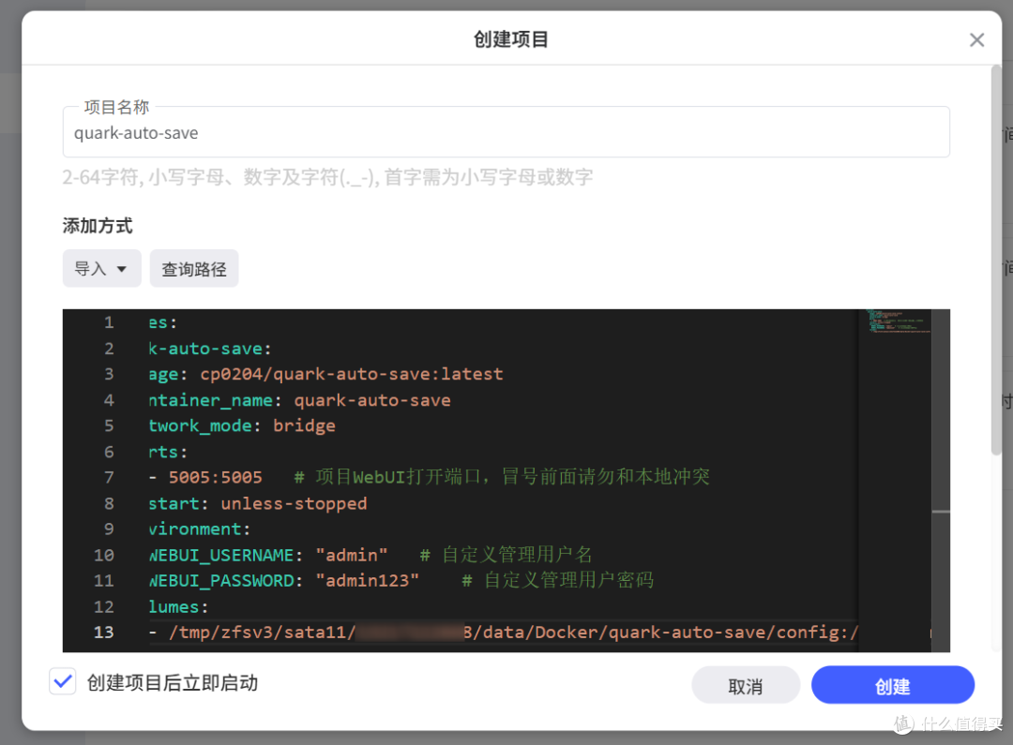Click the "ntainer_name: quark-auto-save" line

click(x=300, y=400)
